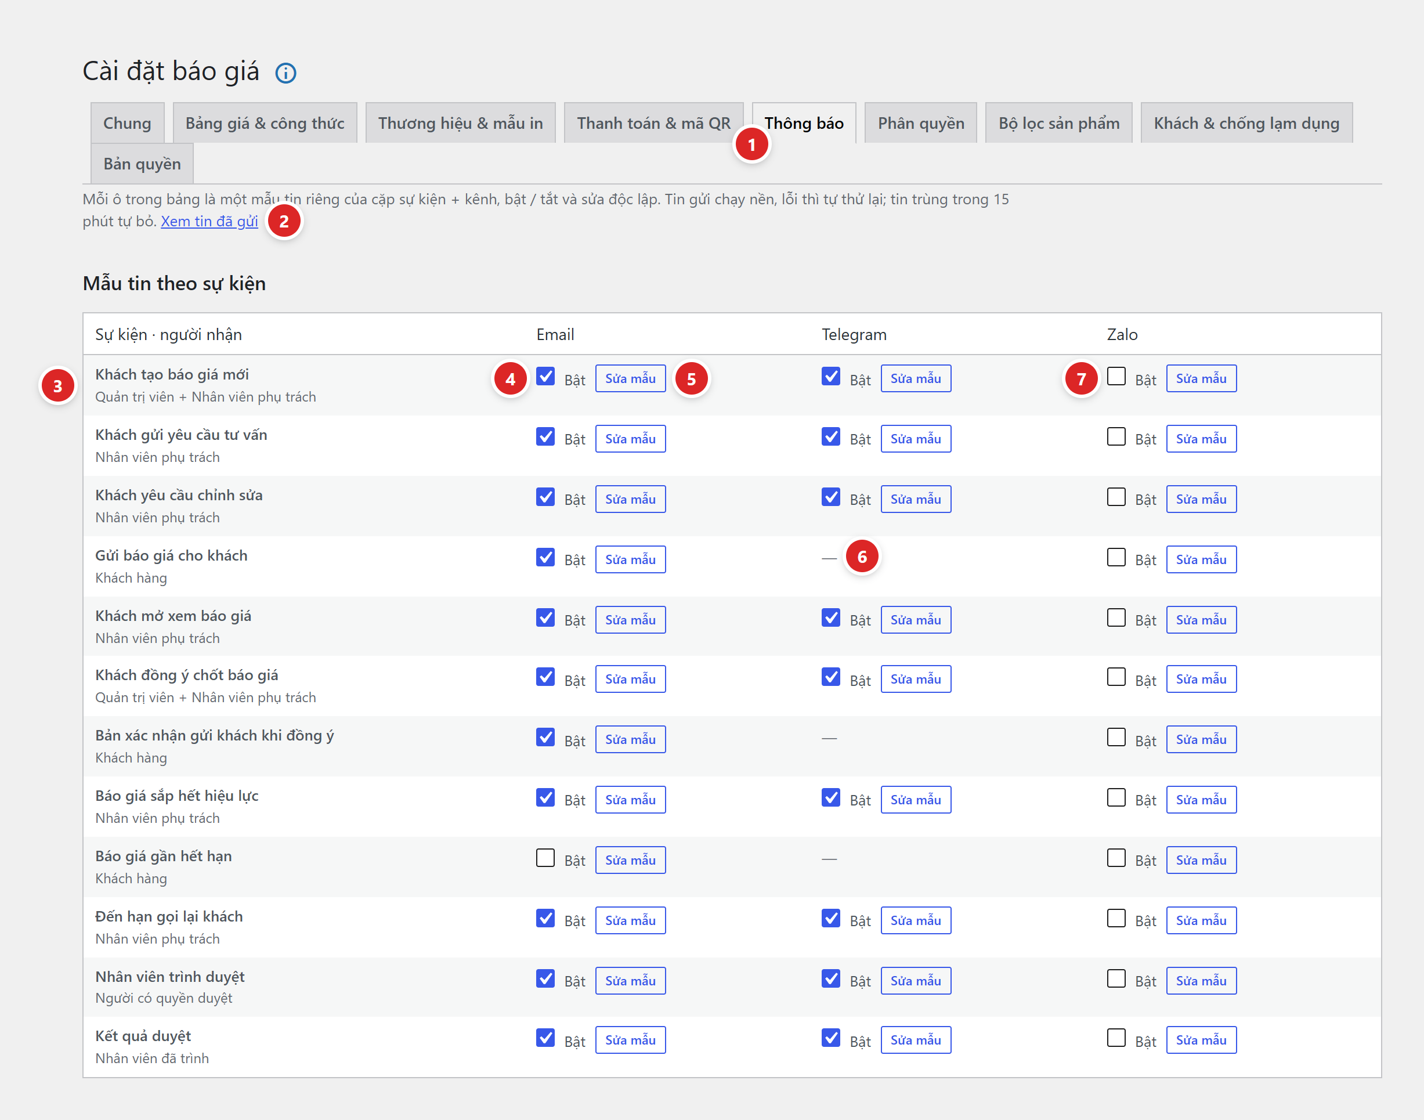Enable Zalo for Kết quả duyệt

tap(1116, 1038)
